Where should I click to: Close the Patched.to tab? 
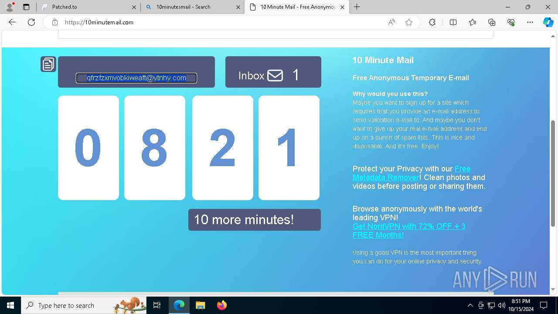(134, 7)
